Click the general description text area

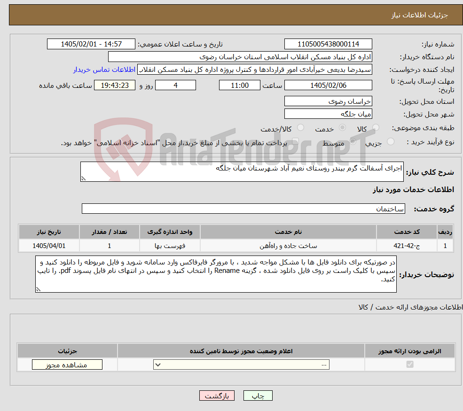pos(242,171)
